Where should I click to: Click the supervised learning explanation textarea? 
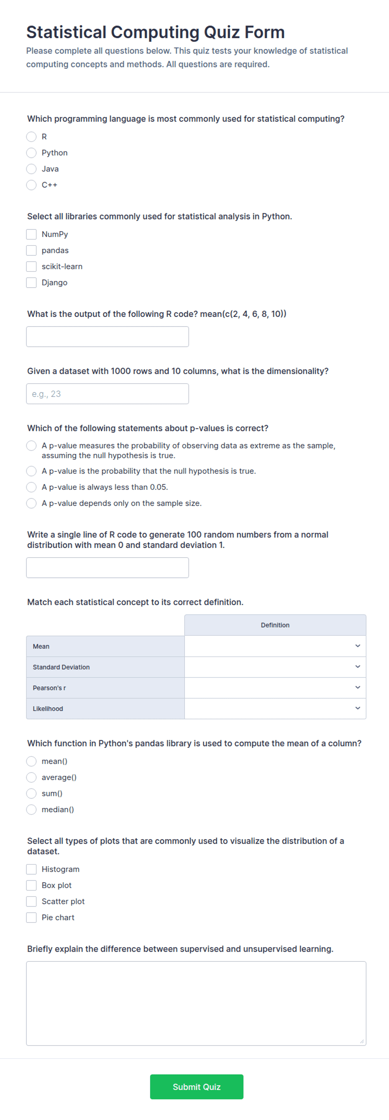tap(196, 1003)
